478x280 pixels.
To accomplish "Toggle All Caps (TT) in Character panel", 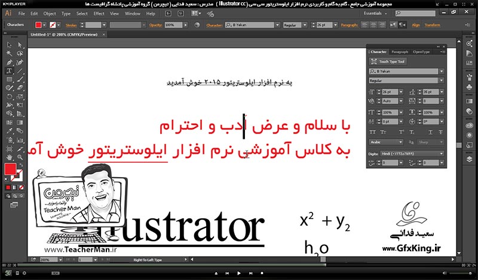I will (x=372, y=132).
